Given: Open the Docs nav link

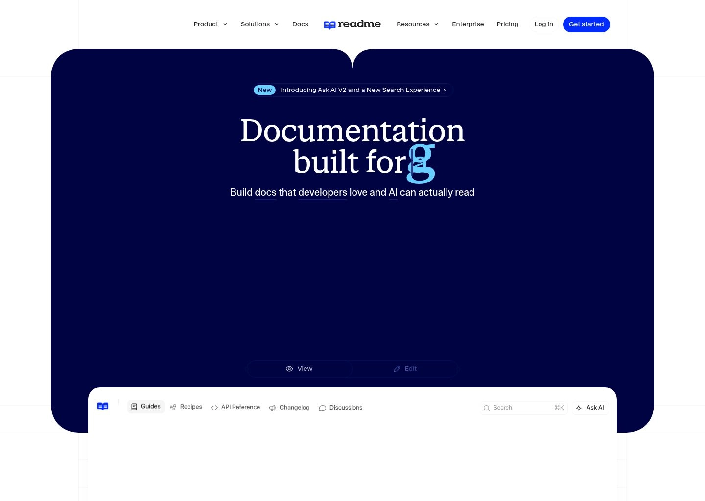Looking at the screenshot, I should (x=300, y=24).
